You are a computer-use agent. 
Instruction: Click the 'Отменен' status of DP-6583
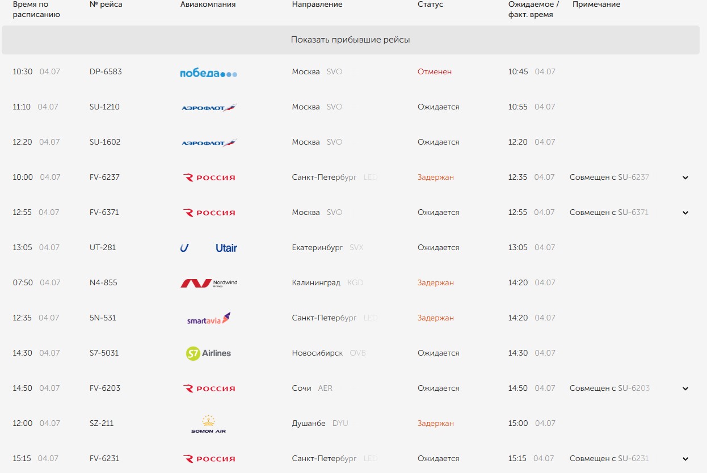(x=435, y=71)
